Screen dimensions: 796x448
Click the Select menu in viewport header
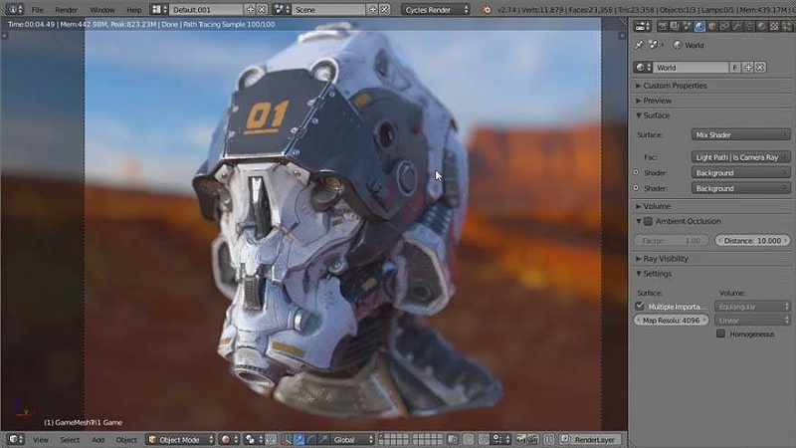(x=70, y=439)
